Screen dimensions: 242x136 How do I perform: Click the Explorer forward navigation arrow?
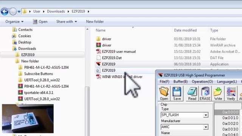coord(13,11)
